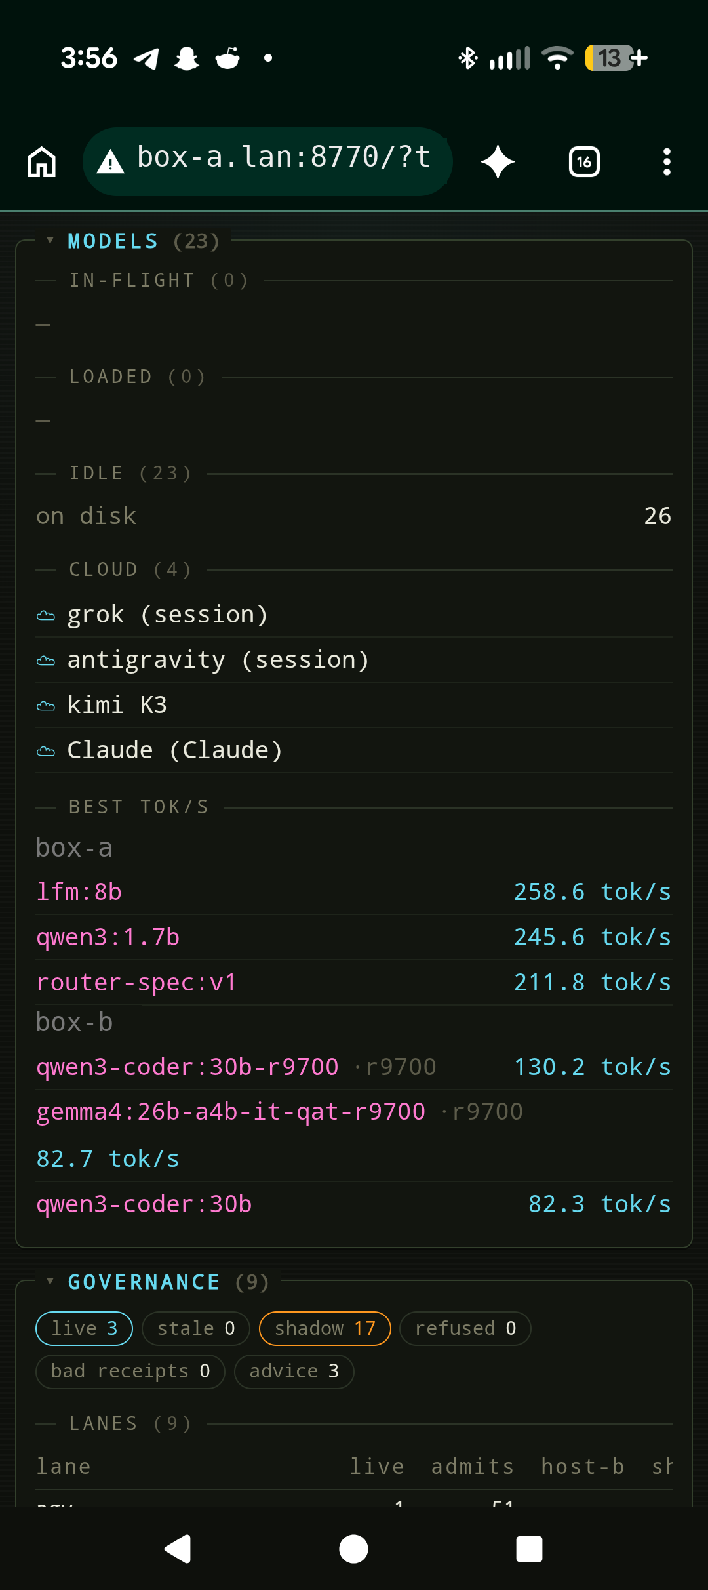
Task: Tap the CLOUD (4) subheading
Action: [x=130, y=570]
